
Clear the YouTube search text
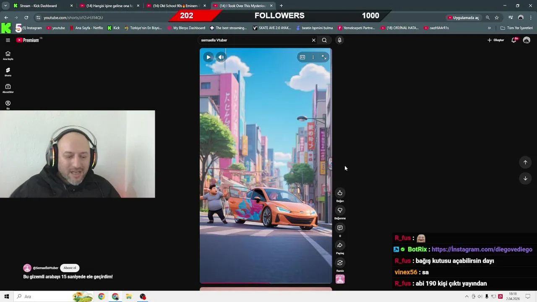(x=313, y=40)
